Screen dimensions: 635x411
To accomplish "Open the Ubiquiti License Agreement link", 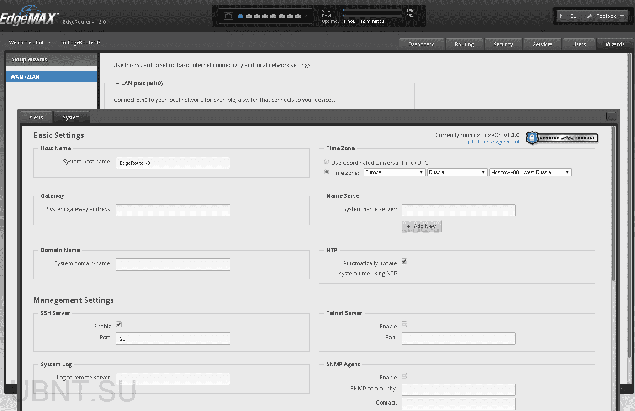I will (x=489, y=142).
